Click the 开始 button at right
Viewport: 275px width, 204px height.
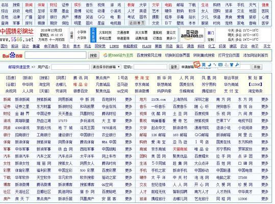pyautogui.click(x=257, y=67)
